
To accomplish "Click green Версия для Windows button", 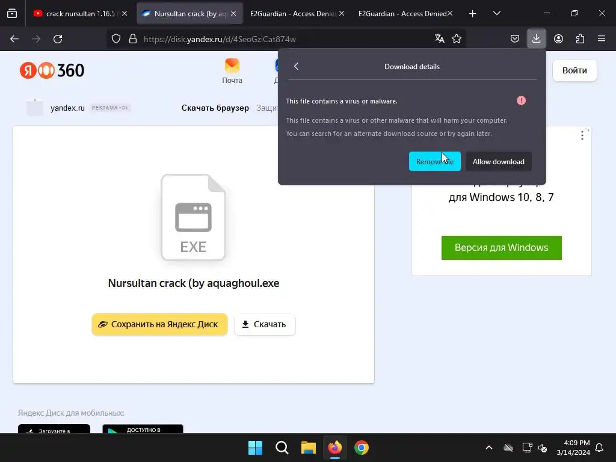I will pos(501,247).
